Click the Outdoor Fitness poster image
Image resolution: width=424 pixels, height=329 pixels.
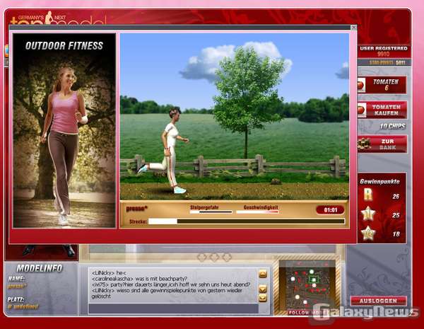(64, 130)
